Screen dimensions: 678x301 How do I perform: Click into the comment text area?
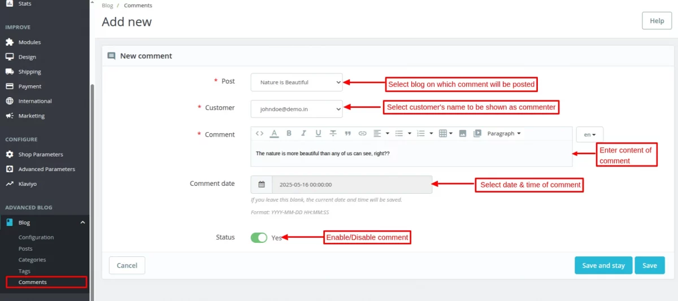pos(411,154)
